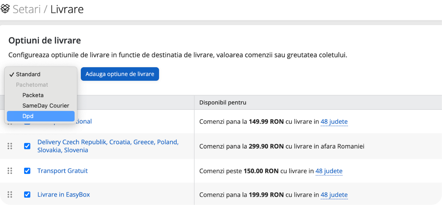
Task: Choose Packeta from the dropdown list
Action: [41, 95]
